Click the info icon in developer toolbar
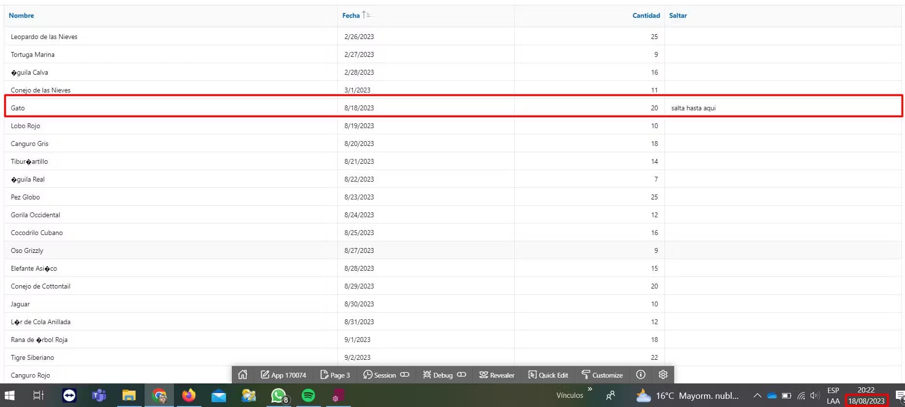Image resolution: width=905 pixels, height=407 pixels. point(640,375)
